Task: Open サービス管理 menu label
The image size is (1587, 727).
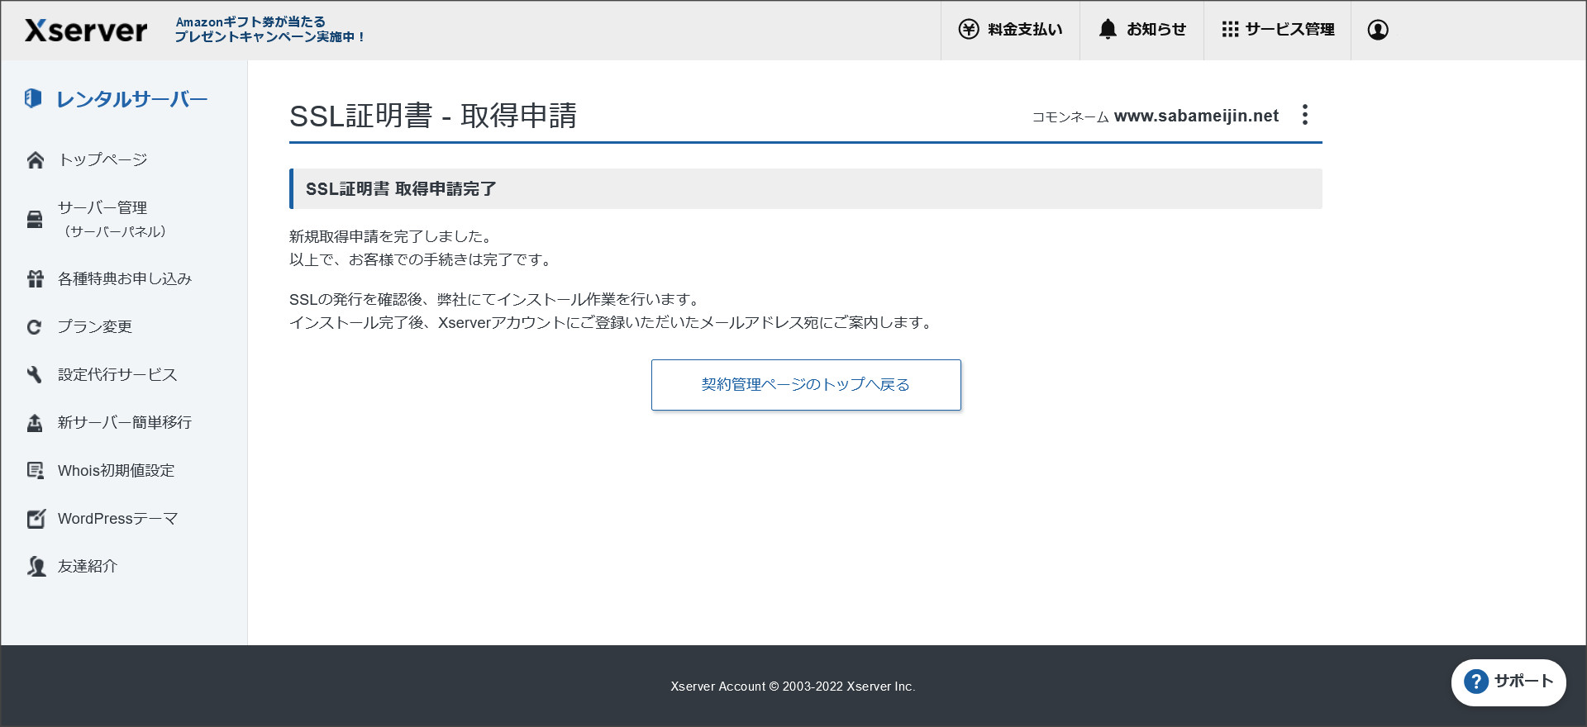Action: click(1290, 30)
